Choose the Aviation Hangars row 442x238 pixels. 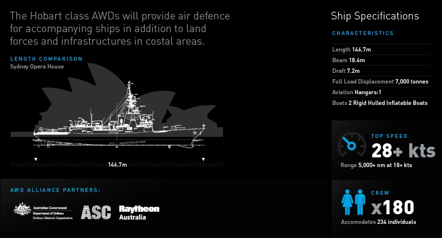(x=357, y=92)
